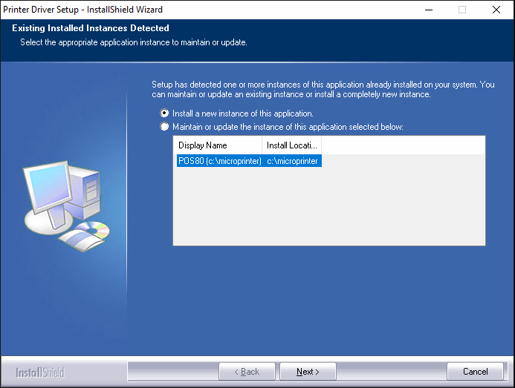Click the disabled maximize window button

coord(462,10)
